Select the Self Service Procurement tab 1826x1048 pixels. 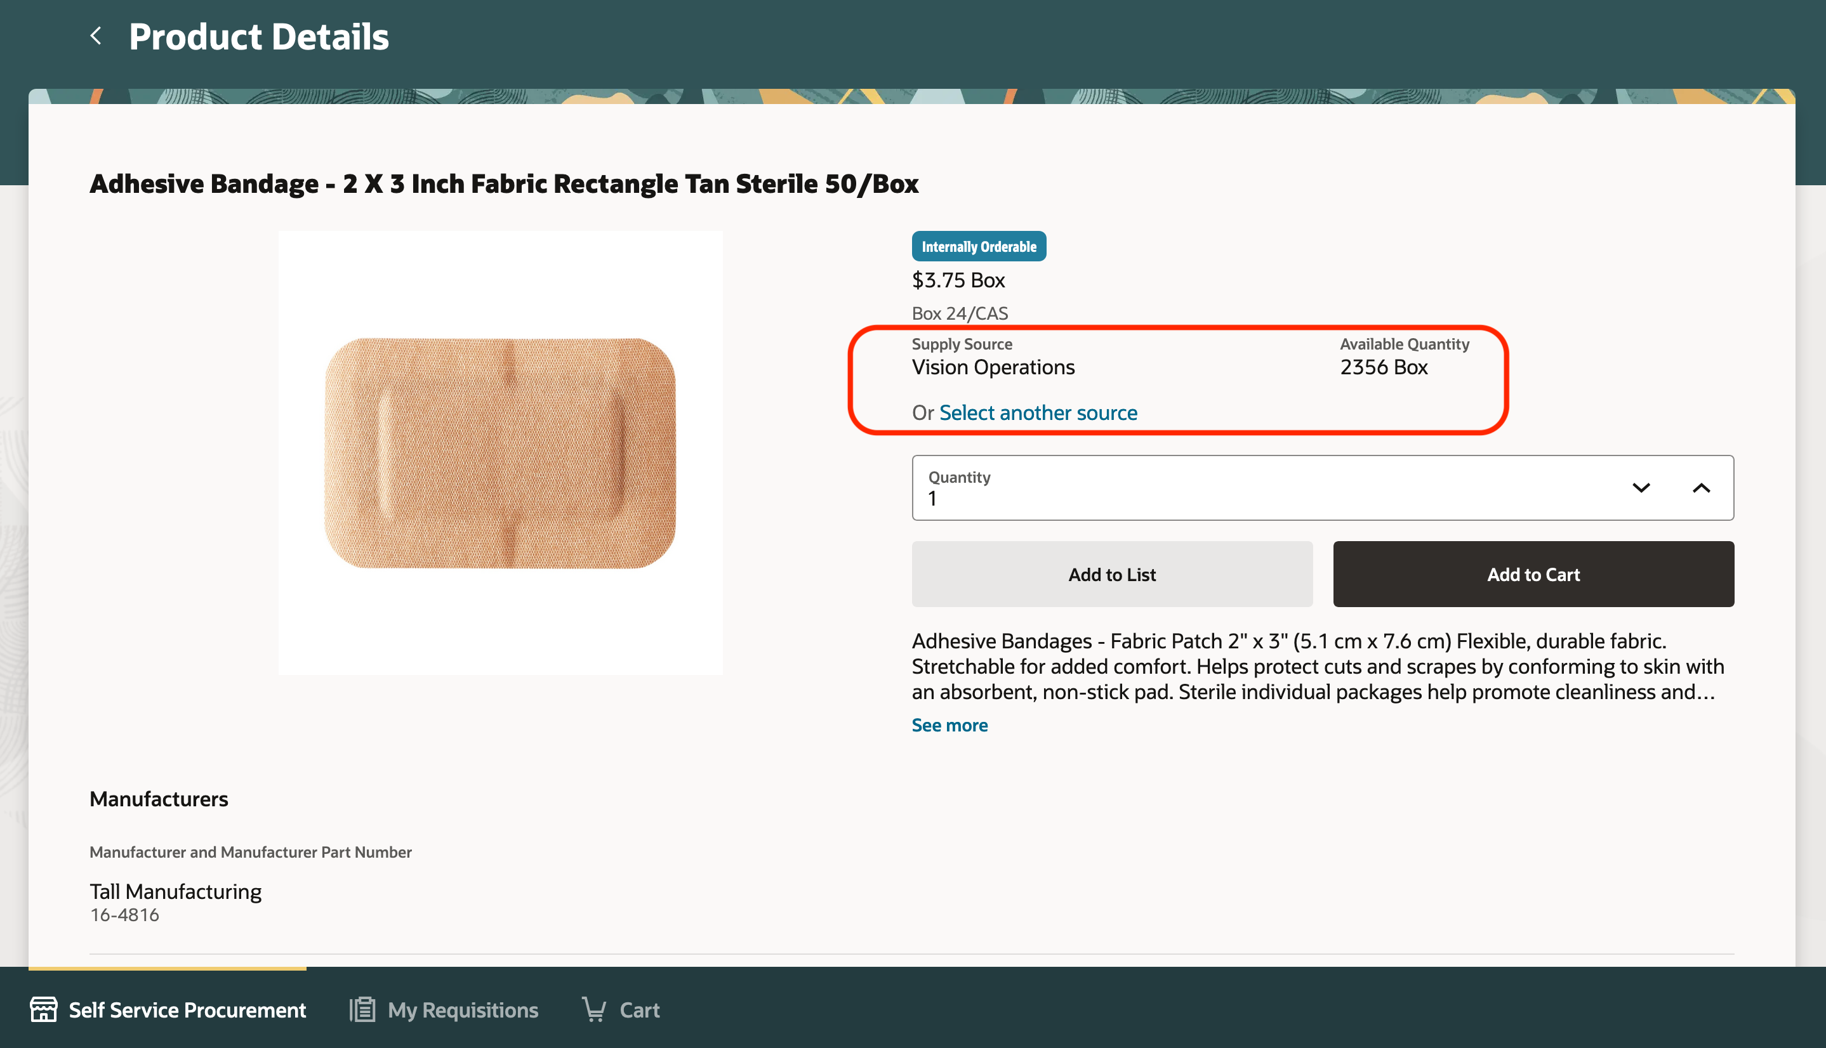pyautogui.click(x=187, y=1010)
